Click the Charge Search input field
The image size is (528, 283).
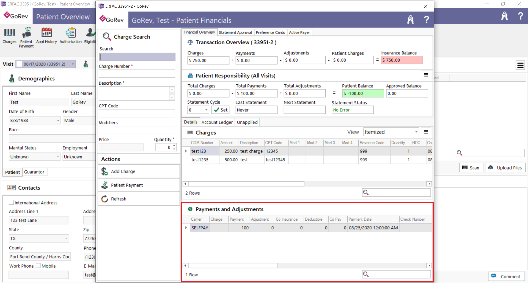[137, 57]
